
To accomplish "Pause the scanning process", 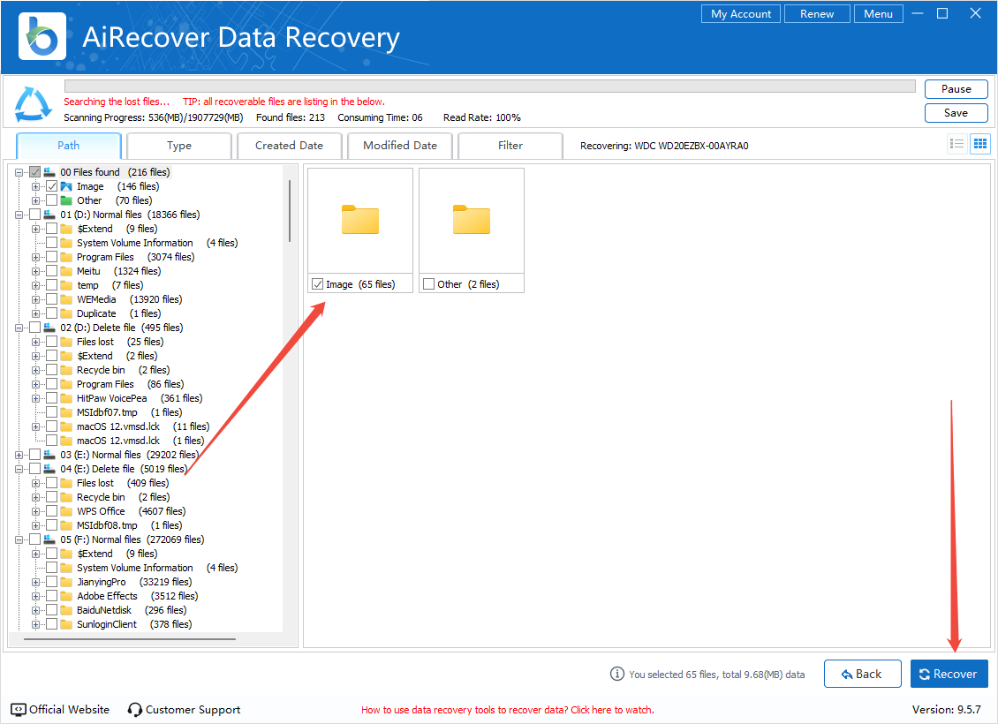I will click(x=956, y=89).
